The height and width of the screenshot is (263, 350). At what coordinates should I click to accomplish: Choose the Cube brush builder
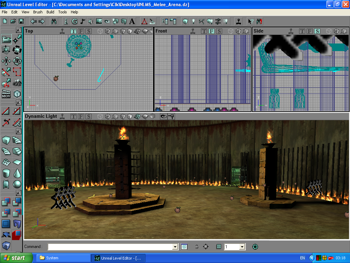coord(6,140)
